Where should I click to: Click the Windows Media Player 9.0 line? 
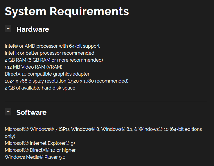pyautogui.click(x=35, y=157)
